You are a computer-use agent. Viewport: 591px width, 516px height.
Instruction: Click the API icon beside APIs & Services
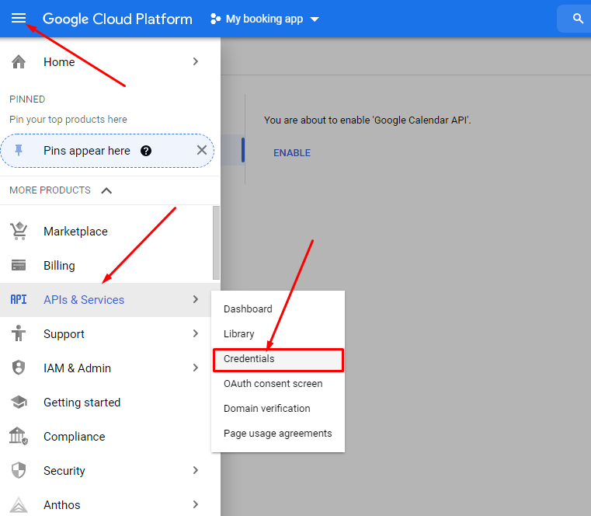point(19,299)
